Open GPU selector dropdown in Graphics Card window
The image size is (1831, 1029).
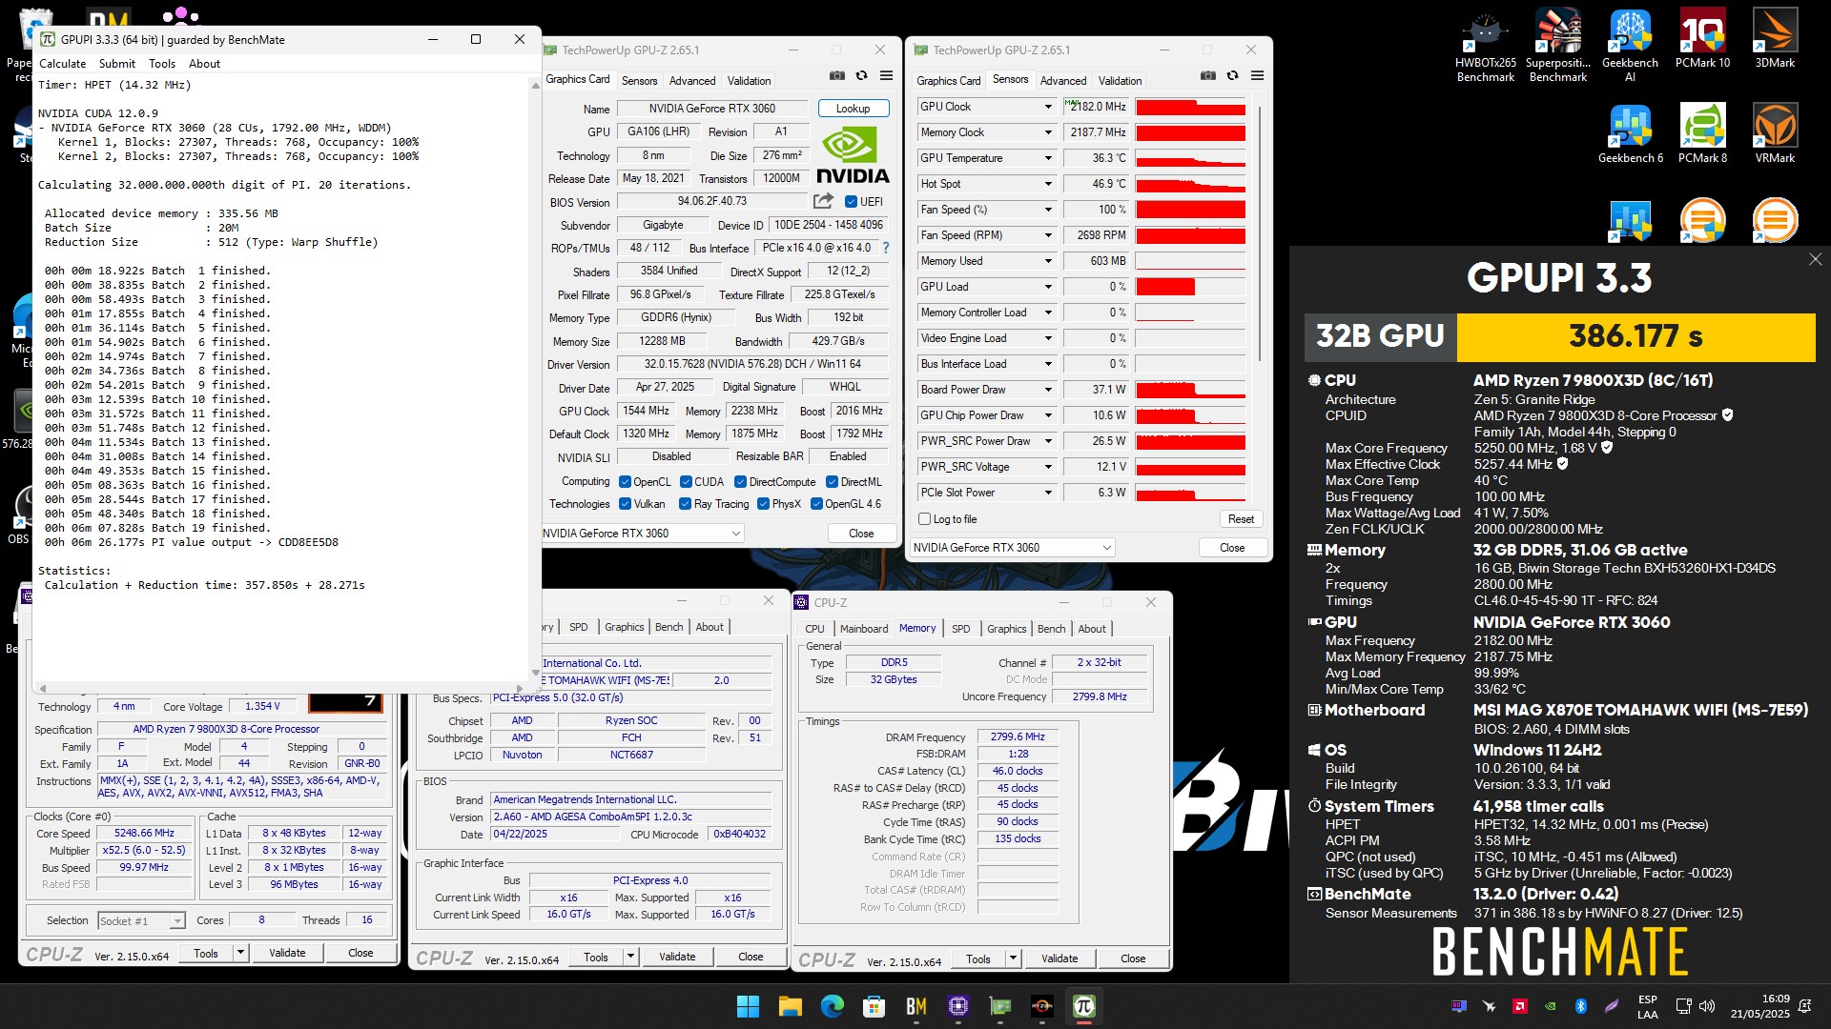(643, 534)
